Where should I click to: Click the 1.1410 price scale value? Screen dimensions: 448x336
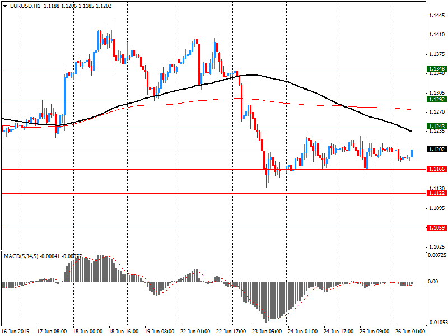437,35
